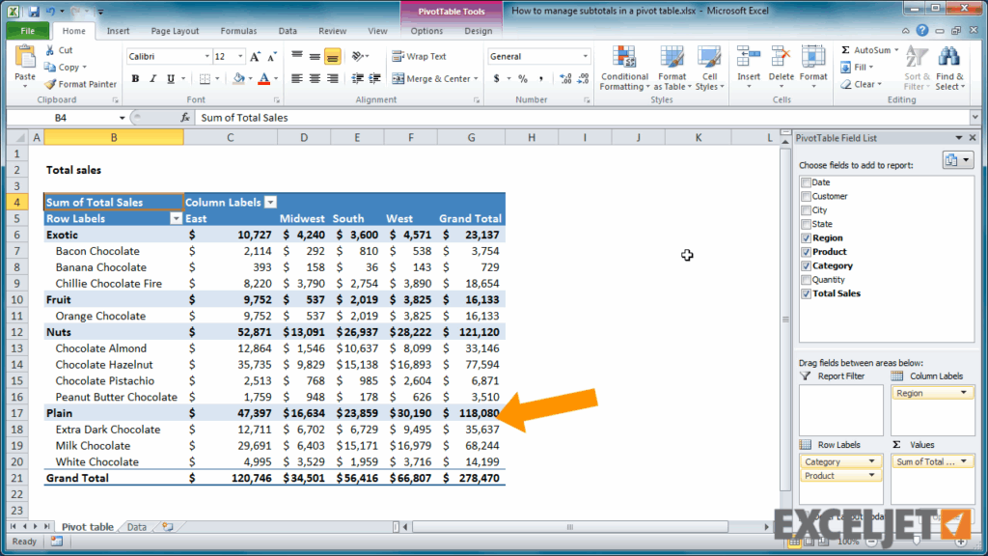Click the Borders icon
The image size is (988, 556).
205,79
